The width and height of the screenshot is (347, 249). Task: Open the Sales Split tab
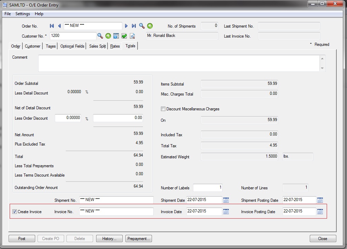tap(98, 46)
